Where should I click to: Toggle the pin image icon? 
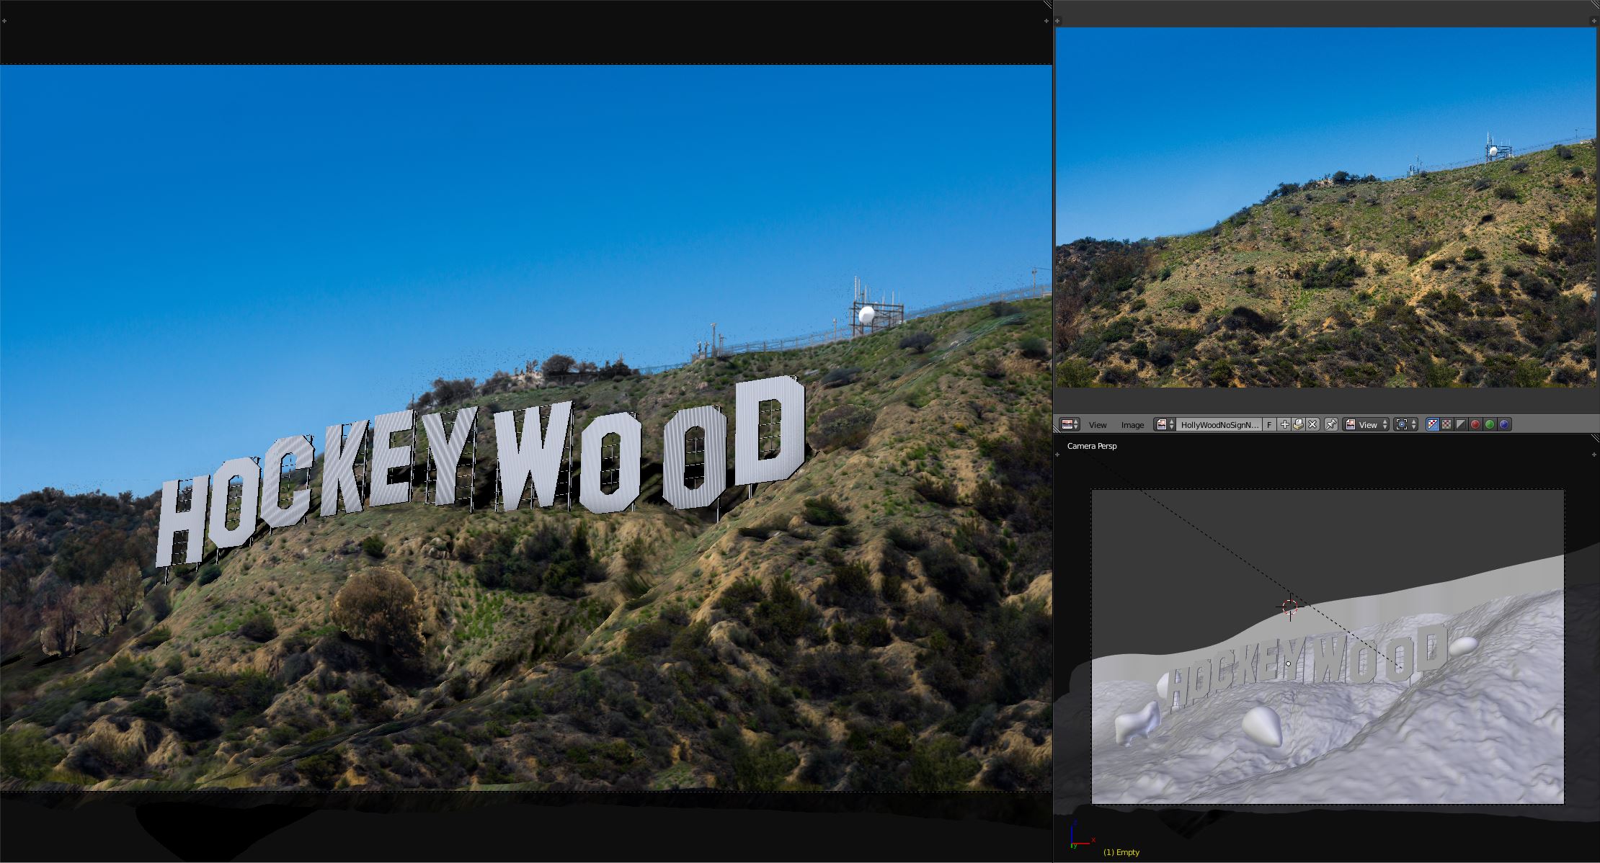click(x=1331, y=425)
